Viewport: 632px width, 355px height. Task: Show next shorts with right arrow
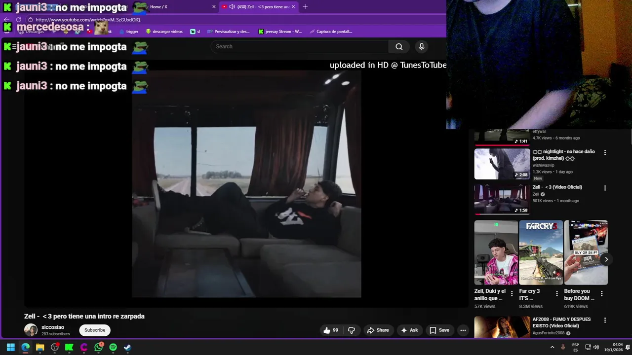coord(606,259)
